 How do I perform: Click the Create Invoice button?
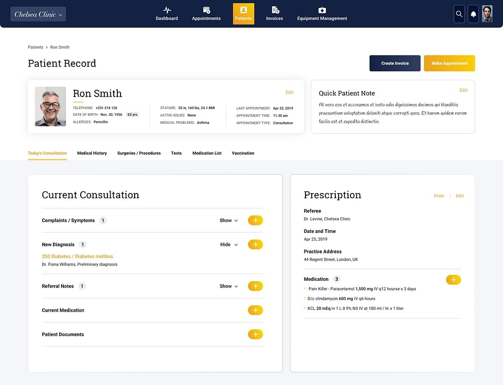click(x=395, y=63)
